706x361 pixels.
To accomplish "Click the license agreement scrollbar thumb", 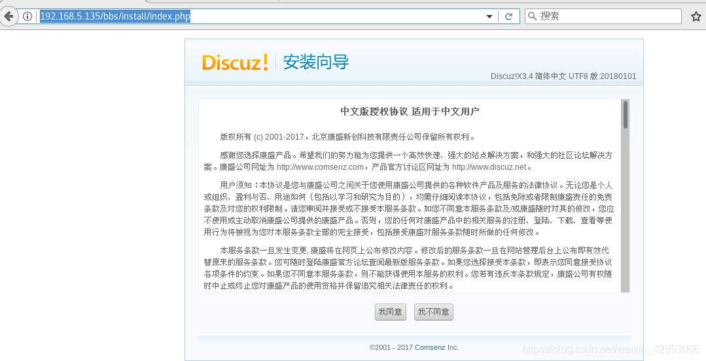I will coord(626,115).
